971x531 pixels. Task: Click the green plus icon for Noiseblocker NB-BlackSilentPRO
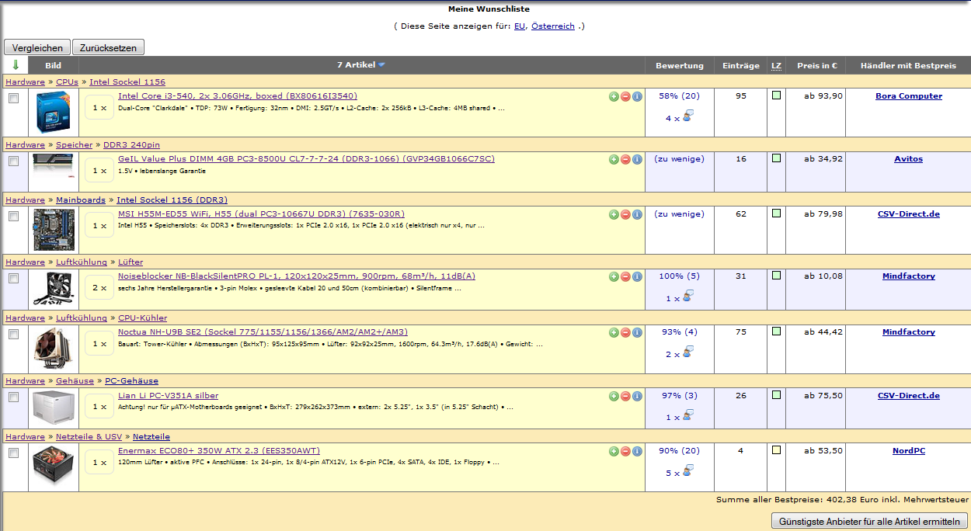coord(614,276)
